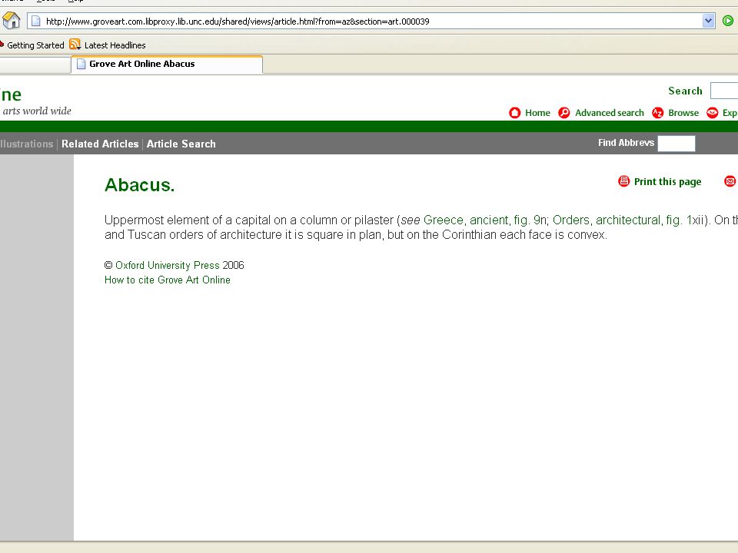Open the Browse link

683,113
